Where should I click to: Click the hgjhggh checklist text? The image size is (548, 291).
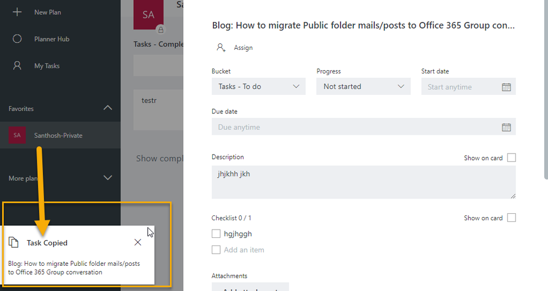pos(238,233)
